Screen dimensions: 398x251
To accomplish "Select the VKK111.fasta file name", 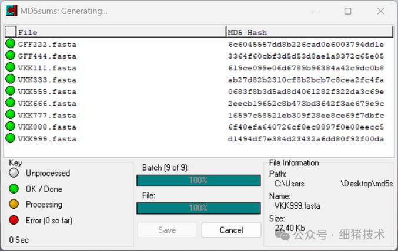I will coord(47,68).
